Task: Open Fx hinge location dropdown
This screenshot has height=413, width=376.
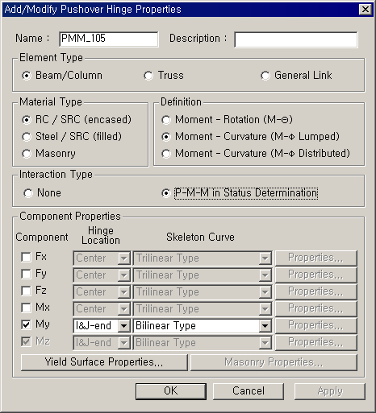Action: (123, 258)
